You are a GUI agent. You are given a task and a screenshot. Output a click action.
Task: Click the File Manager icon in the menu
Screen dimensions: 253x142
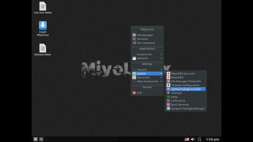[x=134, y=35]
